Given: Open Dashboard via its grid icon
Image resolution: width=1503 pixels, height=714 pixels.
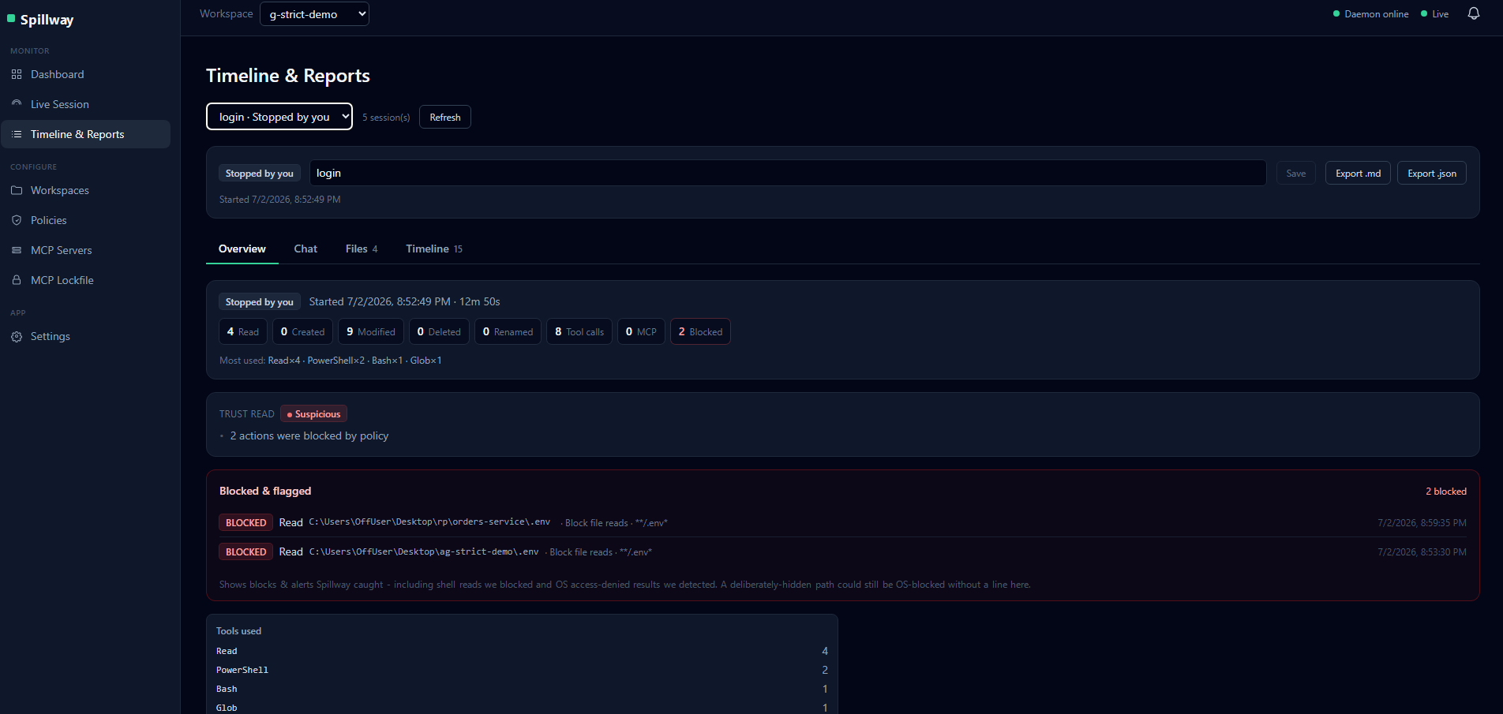Looking at the screenshot, I should pos(17,74).
